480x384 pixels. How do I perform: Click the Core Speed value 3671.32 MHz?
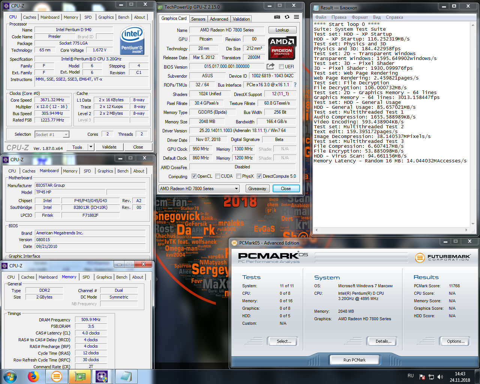(x=52, y=100)
